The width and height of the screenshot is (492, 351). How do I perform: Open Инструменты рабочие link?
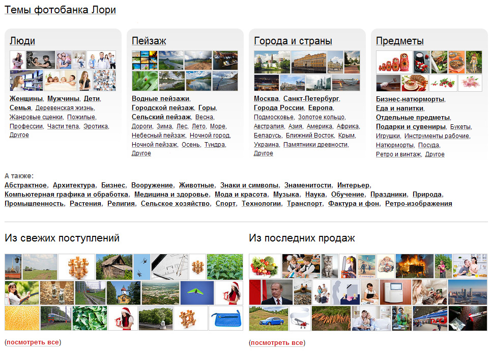tap(437, 136)
